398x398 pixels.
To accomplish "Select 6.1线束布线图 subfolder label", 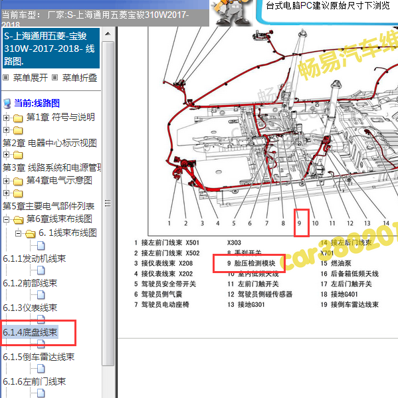I will point(68,233).
